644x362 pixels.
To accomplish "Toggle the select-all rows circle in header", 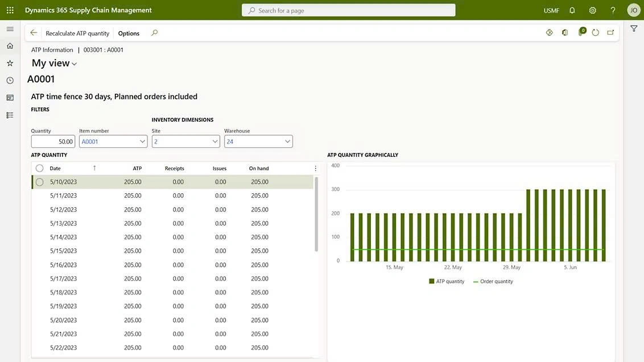I will coord(39,168).
